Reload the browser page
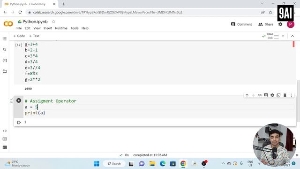Screen dimensions: 300x169 point(20,12)
